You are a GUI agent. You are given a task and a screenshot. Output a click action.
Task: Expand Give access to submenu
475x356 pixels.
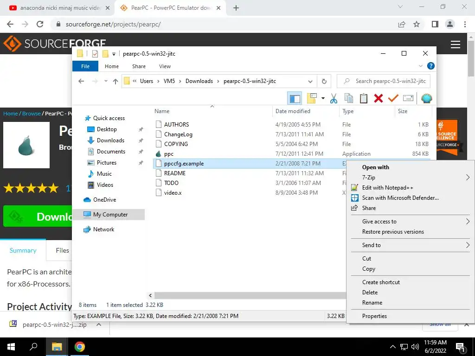[x=411, y=221]
